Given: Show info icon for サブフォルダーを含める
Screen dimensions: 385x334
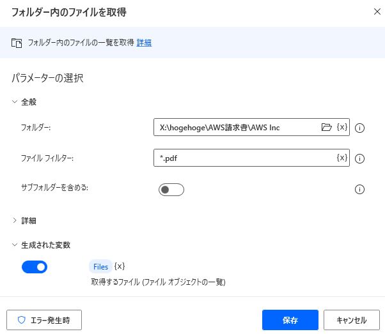Looking at the screenshot, I should [x=359, y=189].
